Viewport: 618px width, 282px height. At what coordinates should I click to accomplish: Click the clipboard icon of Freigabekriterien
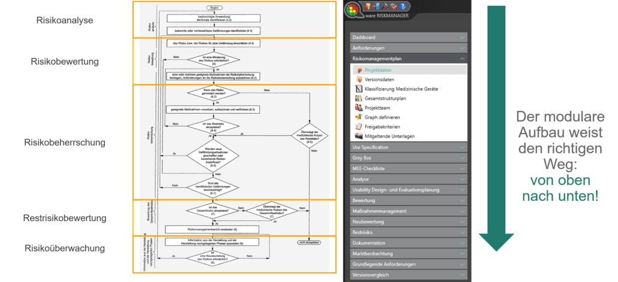[358, 127]
